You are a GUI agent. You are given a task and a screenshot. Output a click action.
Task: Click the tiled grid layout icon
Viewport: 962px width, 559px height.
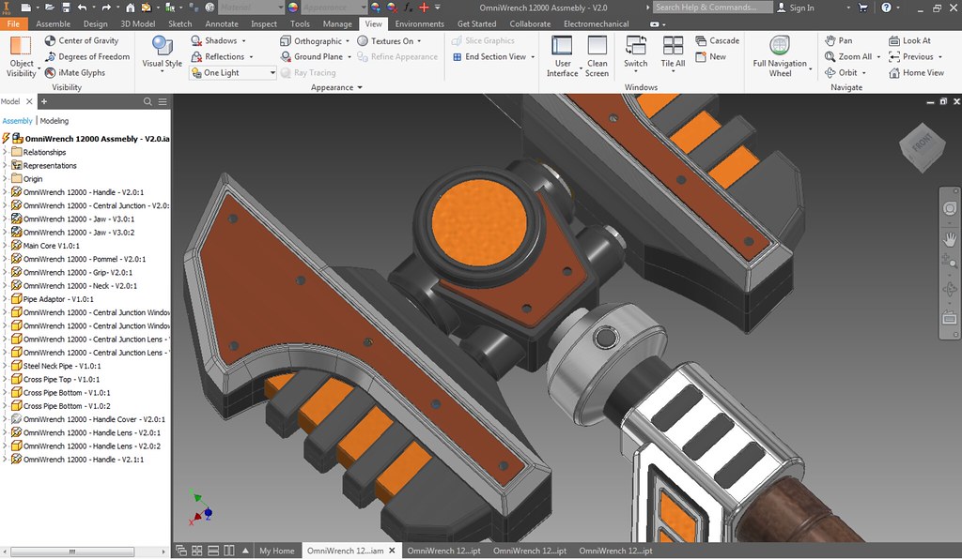point(197,551)
